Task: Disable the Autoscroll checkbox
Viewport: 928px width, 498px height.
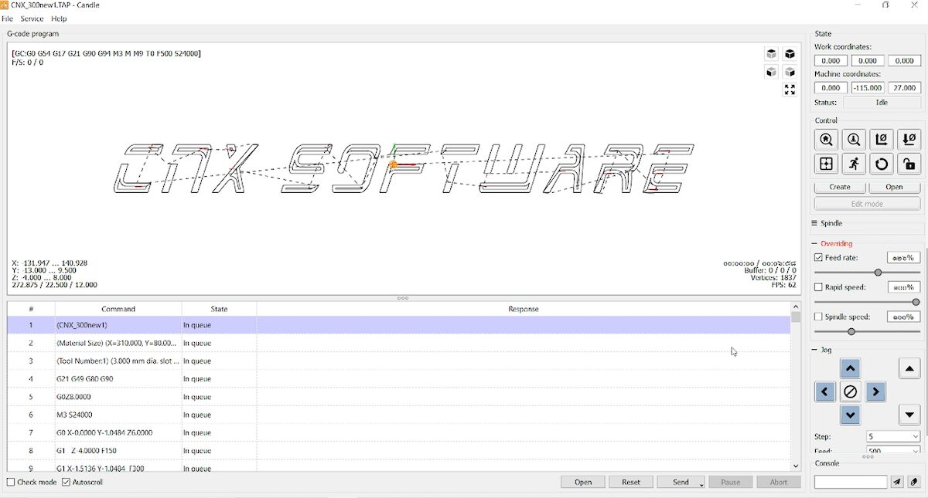Action: (x=66, y=483)
